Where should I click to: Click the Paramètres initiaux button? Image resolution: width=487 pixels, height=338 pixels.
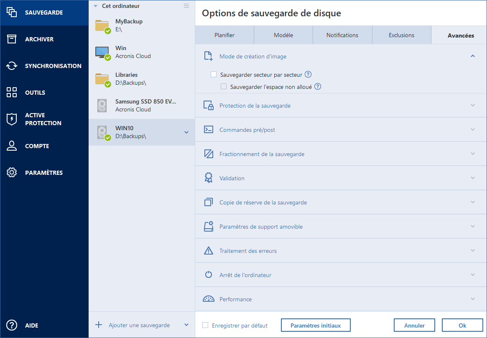pos(315,325)
